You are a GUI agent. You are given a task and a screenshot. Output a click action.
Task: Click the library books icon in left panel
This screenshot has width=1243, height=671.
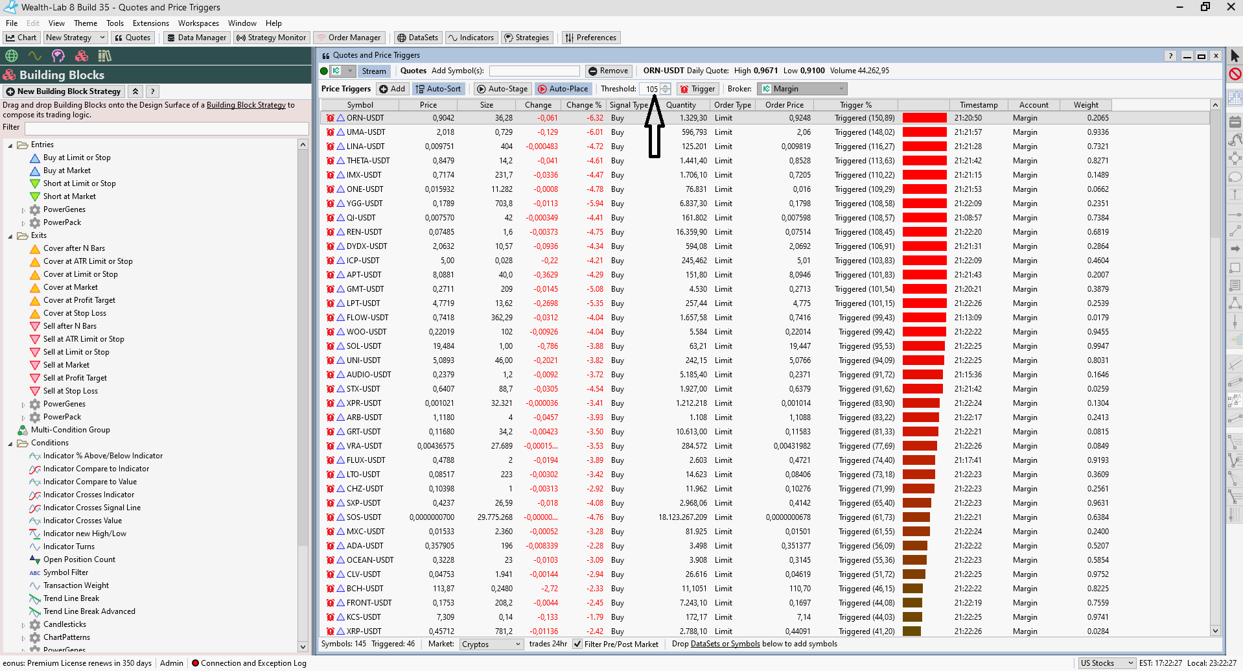[x=104, y=56]
